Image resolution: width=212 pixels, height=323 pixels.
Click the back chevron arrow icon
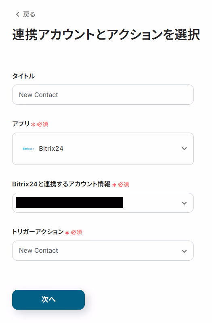[x=17, y=15]
